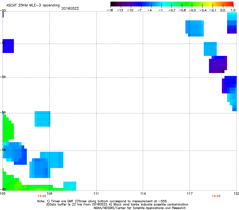Viewport: 239px width, 210px height.
Task: Click the '-0.1' color scale label
Action: (213, 10)
